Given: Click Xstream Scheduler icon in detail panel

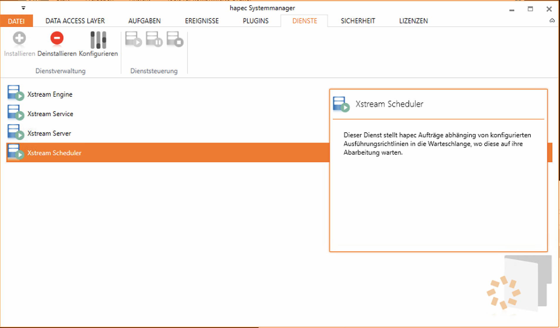Looking at the screenshot, I should [x=341, y=105].
